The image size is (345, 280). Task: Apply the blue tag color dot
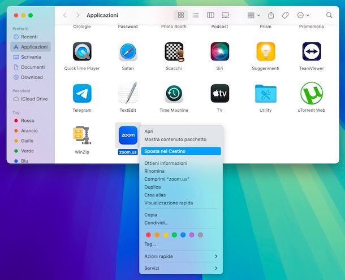tap(183, 235)
